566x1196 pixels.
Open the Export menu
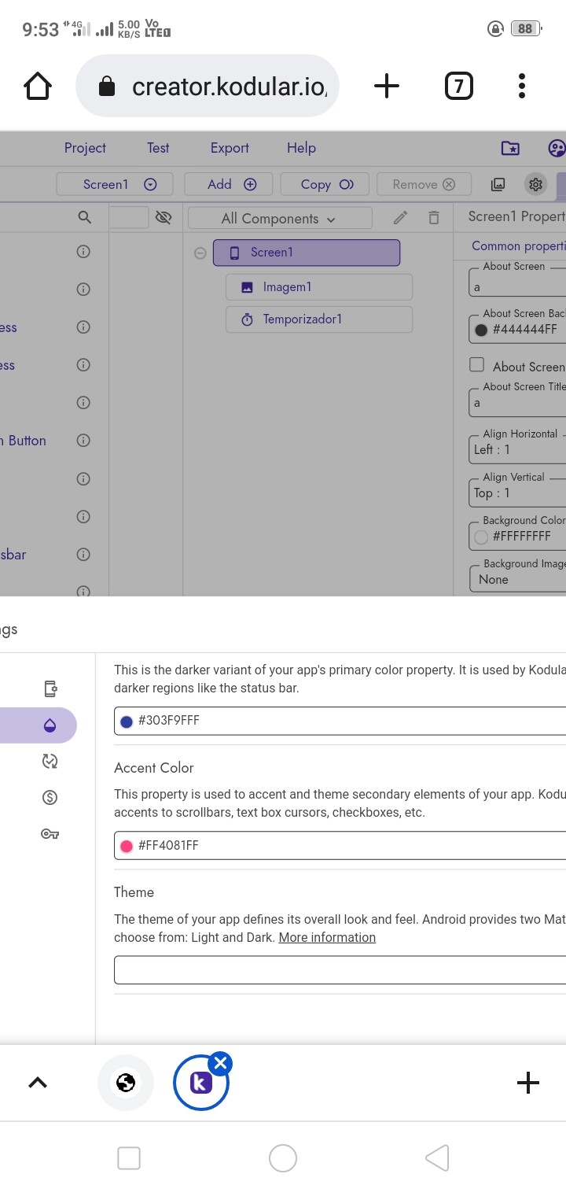[x=230, y=148]
